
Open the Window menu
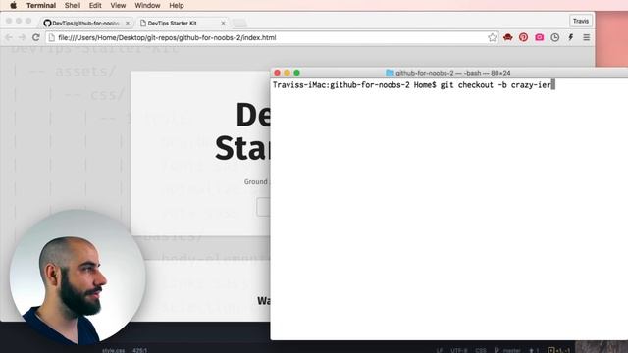(147, 5)
